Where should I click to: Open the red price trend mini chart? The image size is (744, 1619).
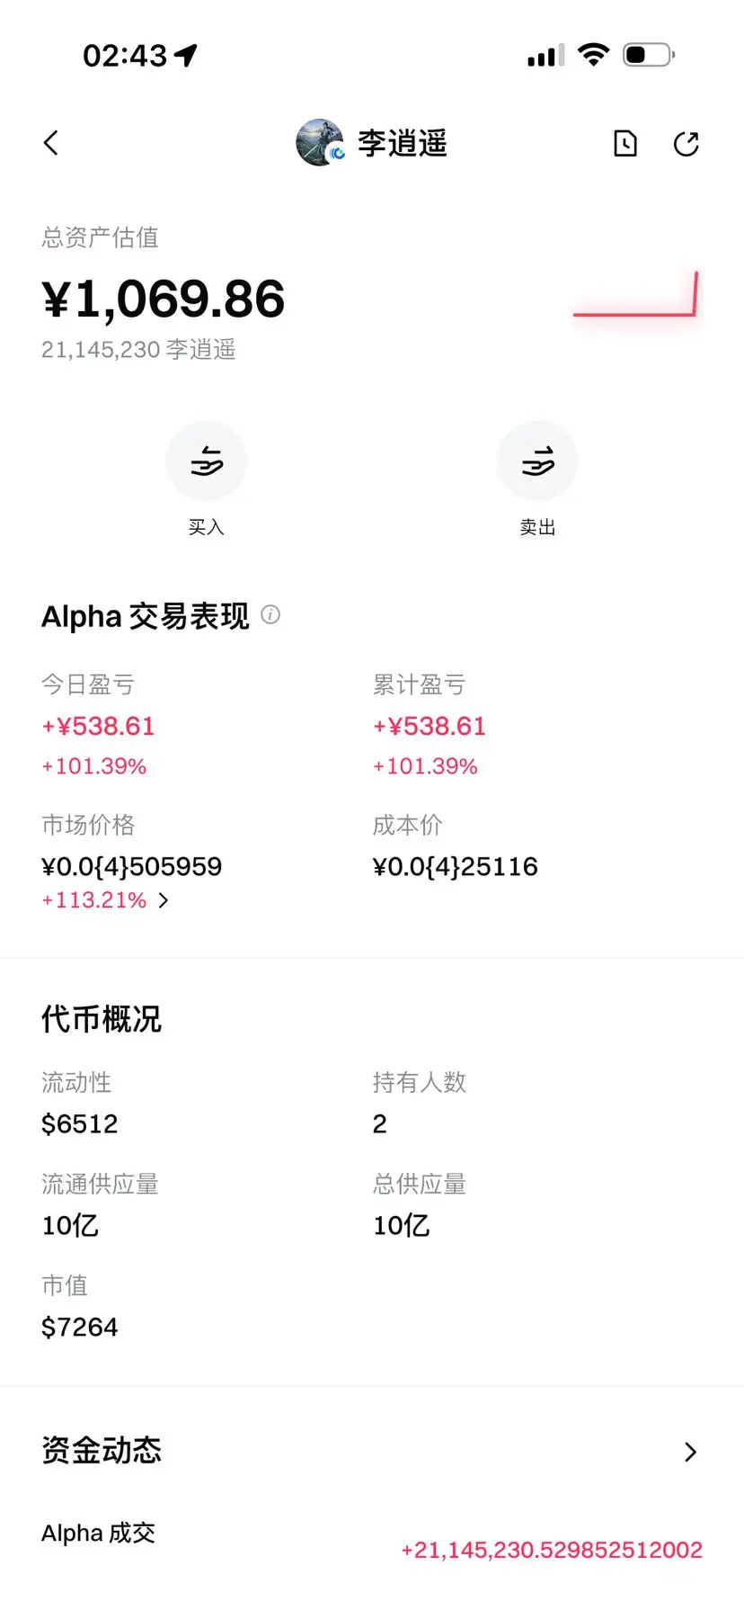(635, 294)
